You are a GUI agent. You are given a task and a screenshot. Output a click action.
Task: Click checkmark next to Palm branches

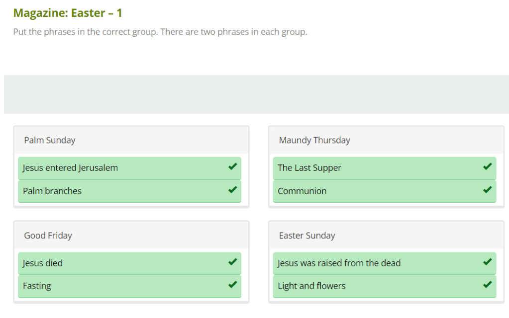pyautogui.click(x=232, y=190)
